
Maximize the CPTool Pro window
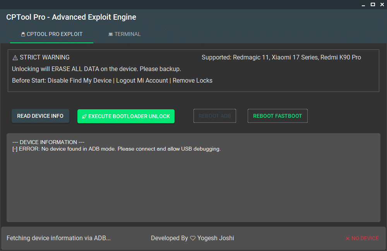point(373,5)
